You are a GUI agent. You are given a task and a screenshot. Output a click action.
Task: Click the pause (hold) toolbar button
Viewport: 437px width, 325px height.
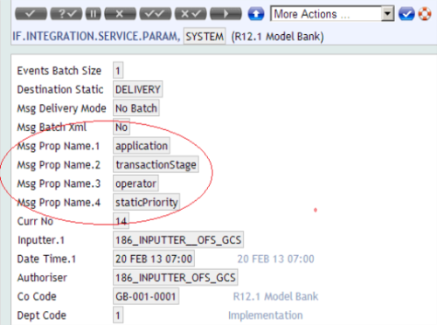click(x=94, y=14)
